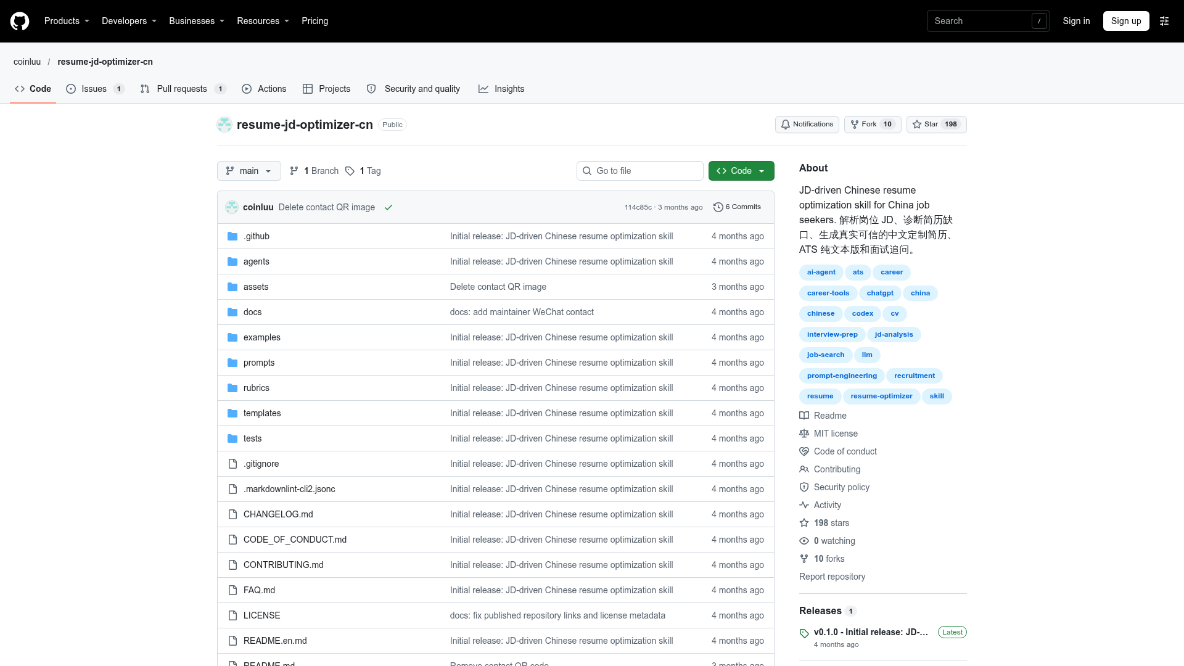Click the Sign up button
Image resolution: width=1184 pixels, height=666 pixels.
pos(1126,21)
